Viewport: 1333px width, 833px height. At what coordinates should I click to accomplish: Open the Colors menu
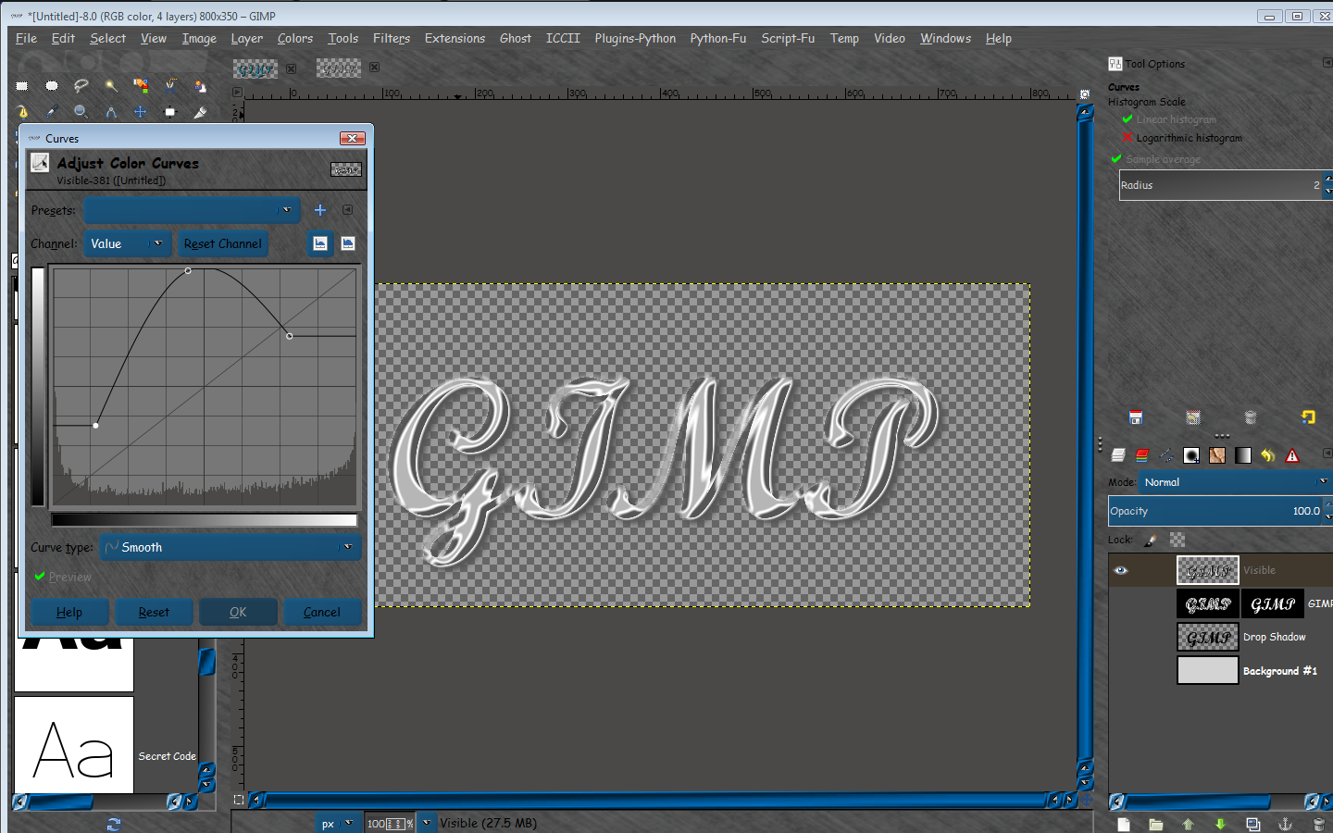295,38
